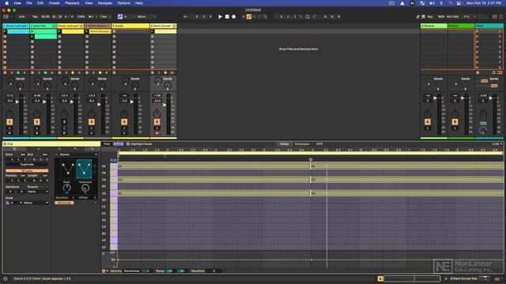The width and height of the screenshot is (506, 284).
Task: Disarm the Dark Corner track record button
Action: [x=157, y=133]
